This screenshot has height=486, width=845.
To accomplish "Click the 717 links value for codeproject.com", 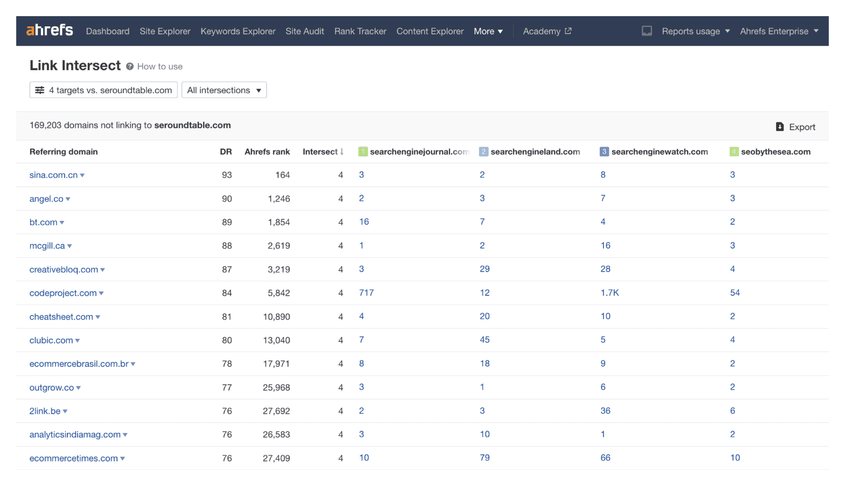I will click(366, 293).
